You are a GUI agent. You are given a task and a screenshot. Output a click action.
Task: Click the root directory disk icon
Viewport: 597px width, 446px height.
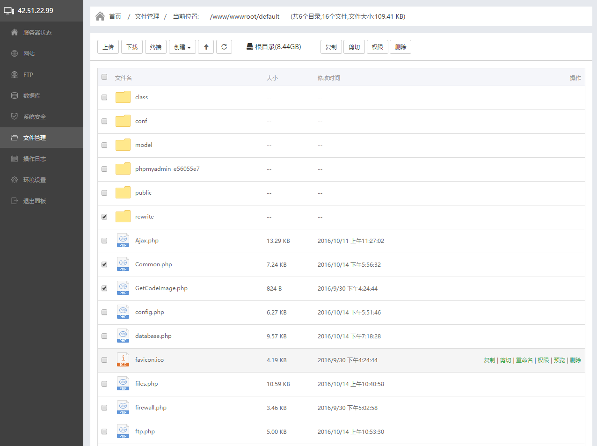tap(250, 46)
